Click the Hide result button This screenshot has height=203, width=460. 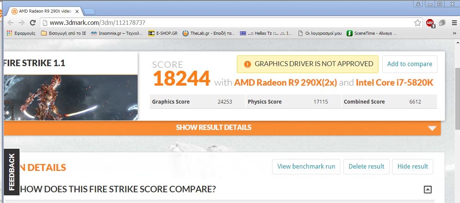point(412,167)
